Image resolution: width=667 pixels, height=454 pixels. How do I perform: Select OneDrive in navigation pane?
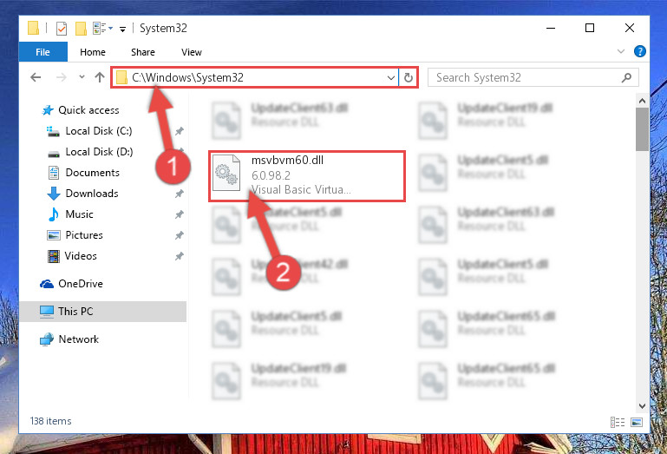(x=81, y=284)
